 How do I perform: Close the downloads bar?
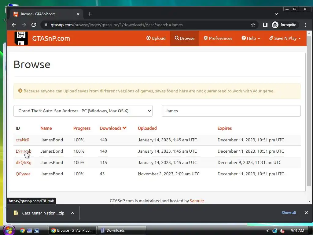306,213
